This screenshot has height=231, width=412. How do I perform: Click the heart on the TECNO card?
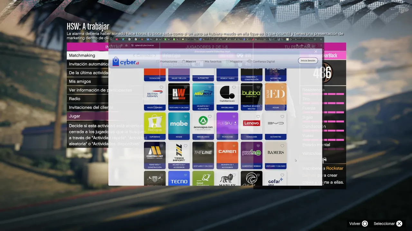186,175
